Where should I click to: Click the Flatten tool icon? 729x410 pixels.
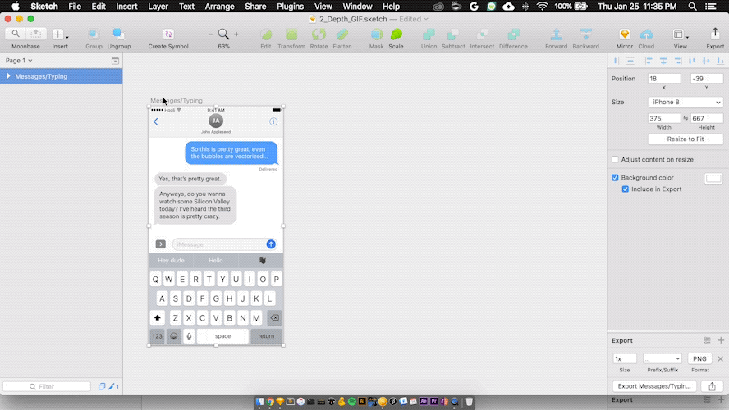[342, 34]
